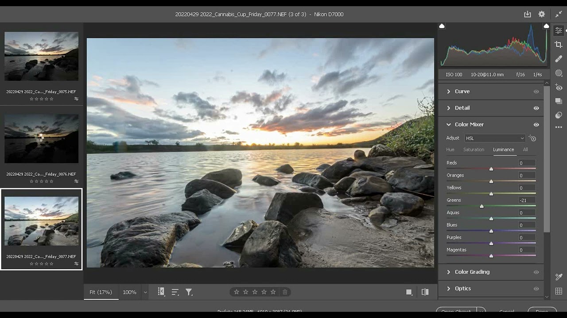Expand the Color Grading panel
This screenshot has height=318, width=567.
(448, 272)
